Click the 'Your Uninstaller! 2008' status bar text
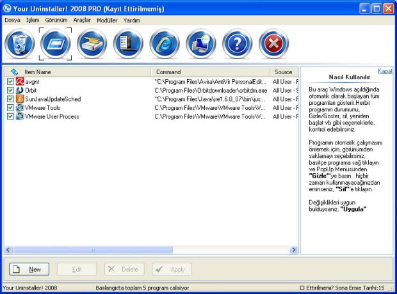The width and height of the screenshot is (397, 294). (x=30, y=288)
